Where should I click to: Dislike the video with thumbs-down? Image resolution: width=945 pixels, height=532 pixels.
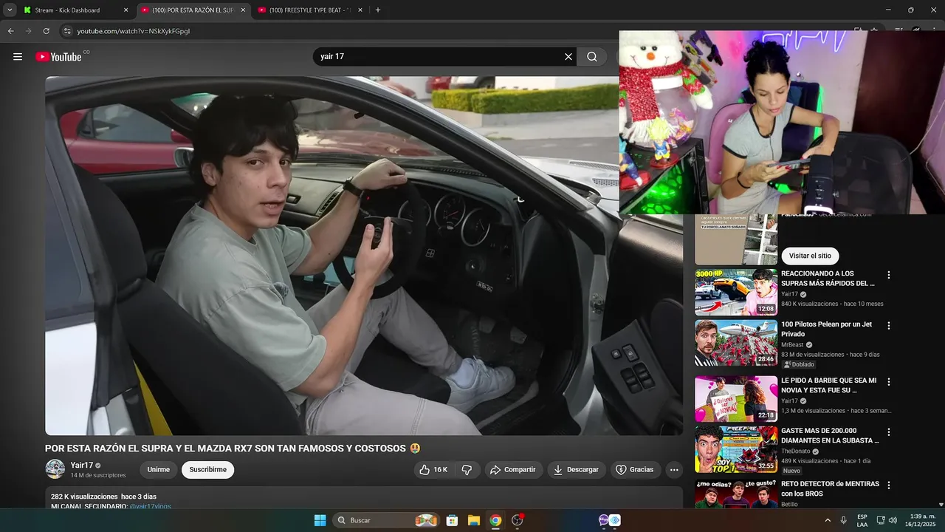[467, 470]
